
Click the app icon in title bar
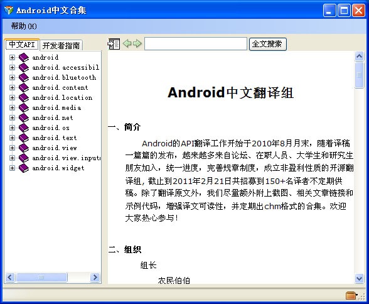tap(9, 10)
